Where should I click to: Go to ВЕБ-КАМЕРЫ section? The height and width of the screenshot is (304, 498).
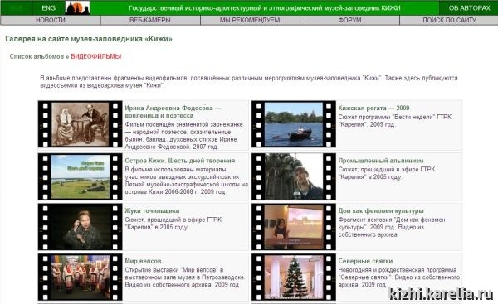tap(150, 20)
